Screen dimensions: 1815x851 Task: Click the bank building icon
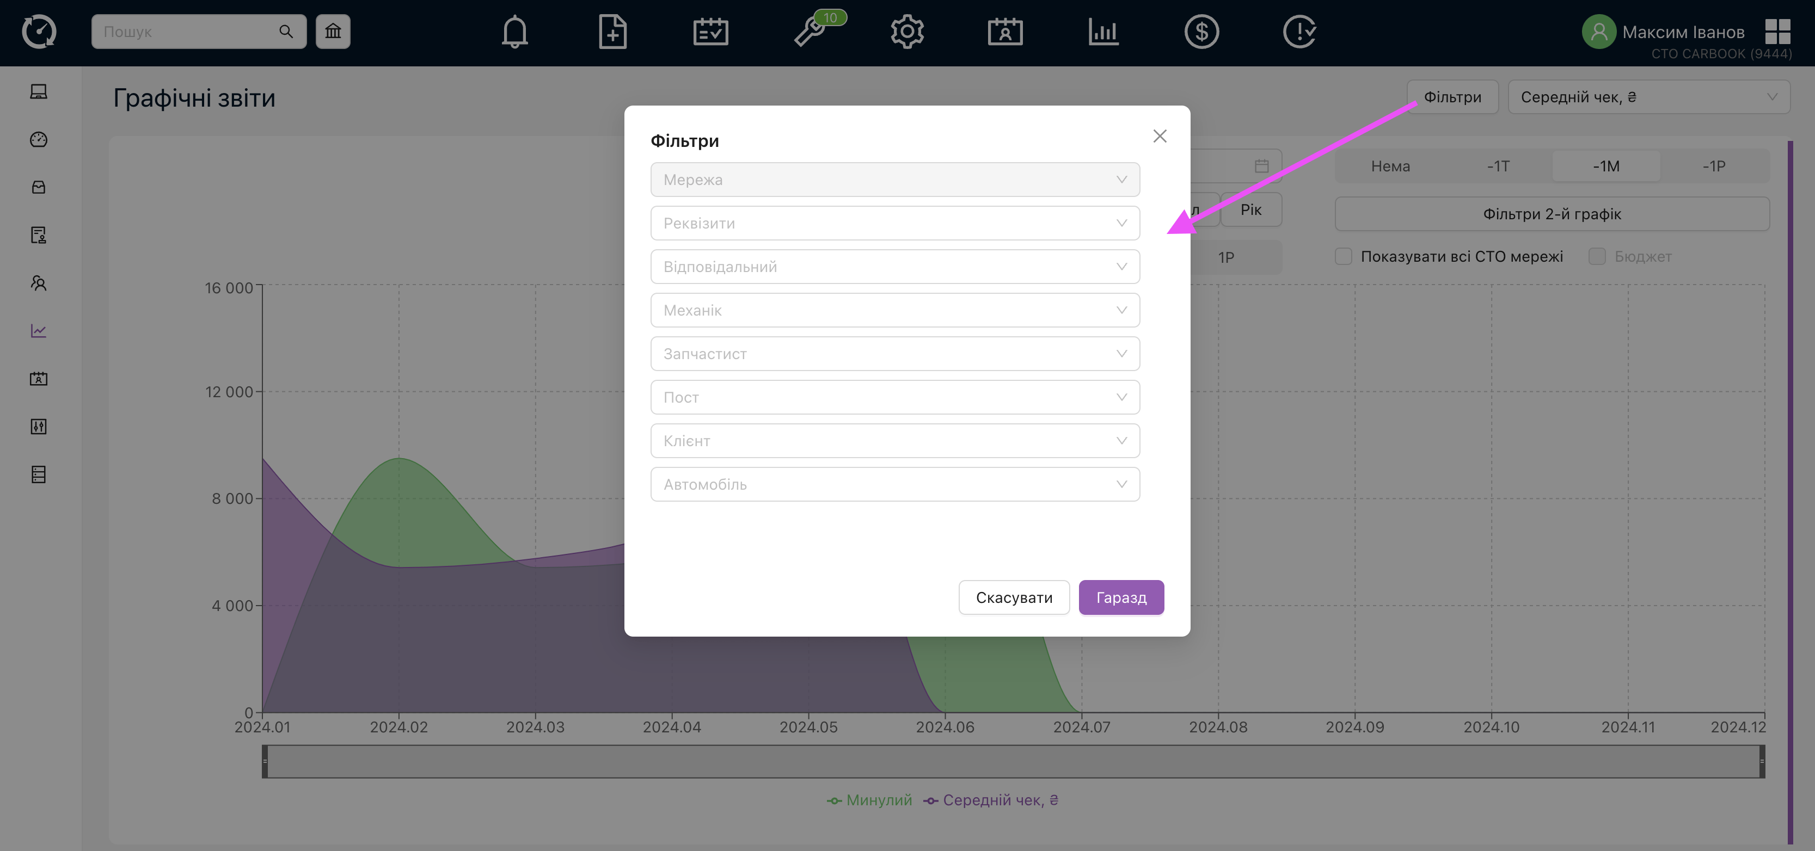333,32
